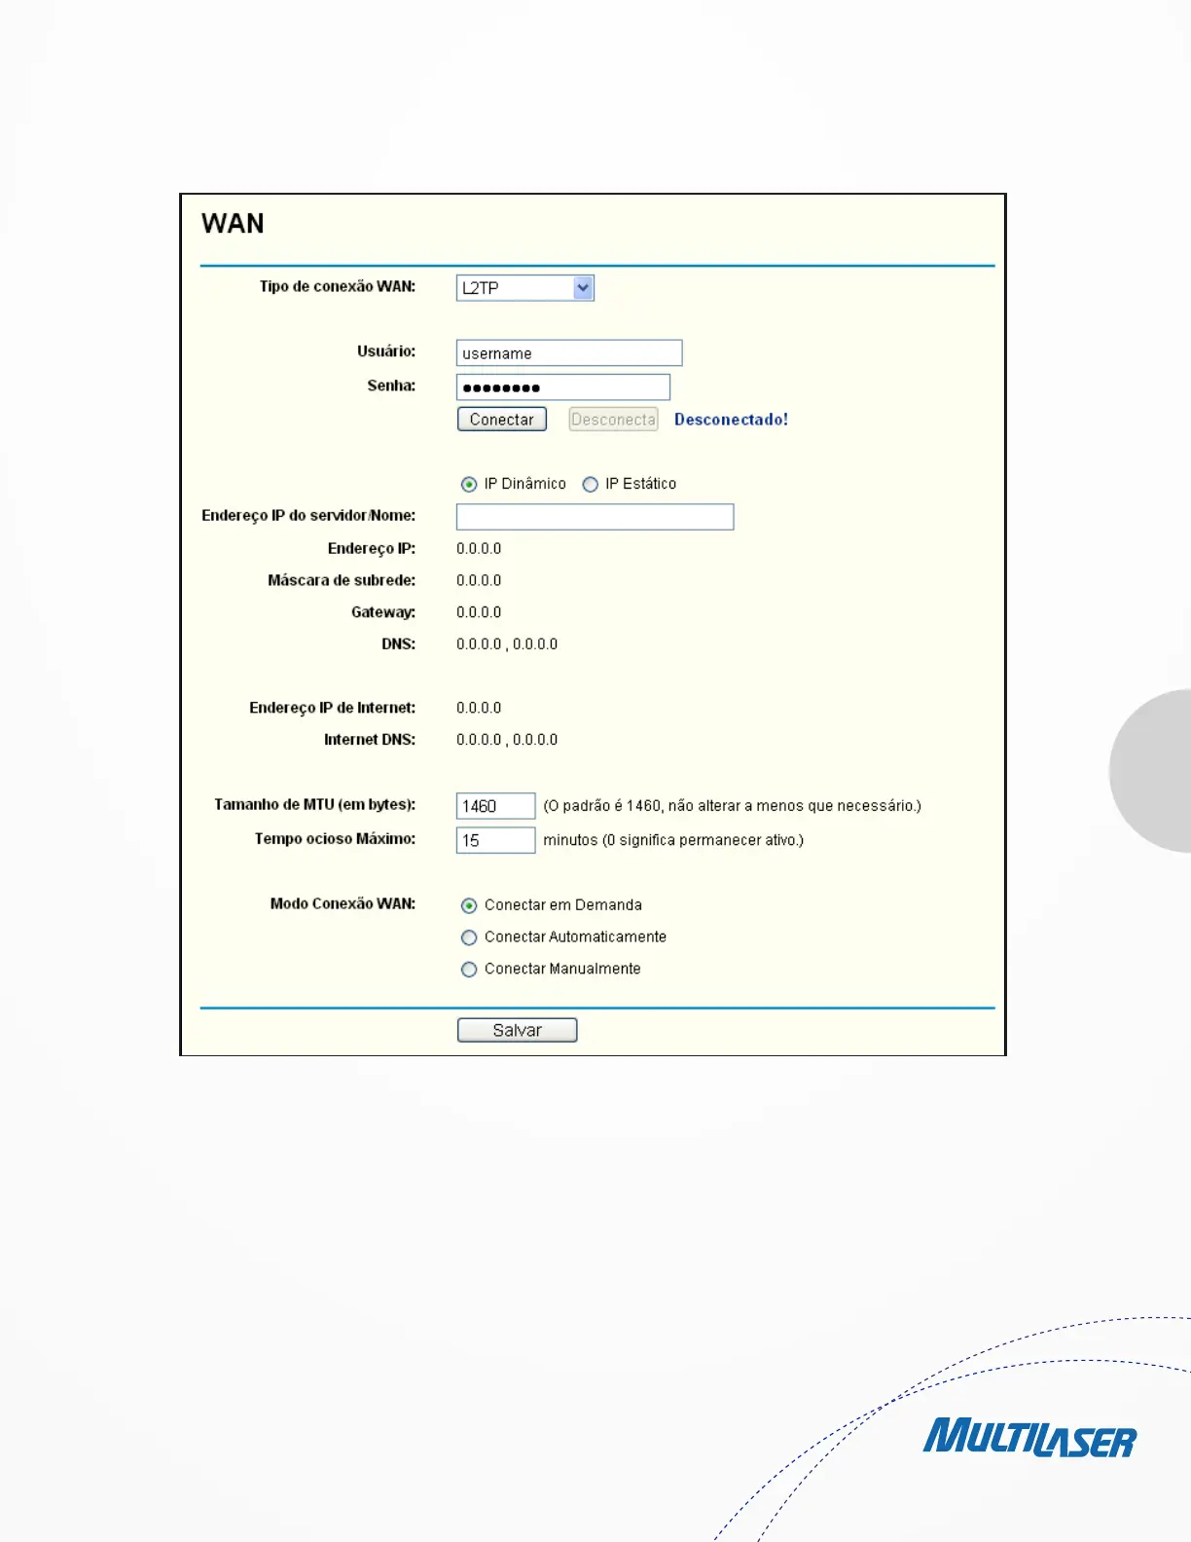Image resolution: width=1191 pixels, height=1542 pixels.
Task: Click the minutos idle time hint text
Action: coord(673,840)
